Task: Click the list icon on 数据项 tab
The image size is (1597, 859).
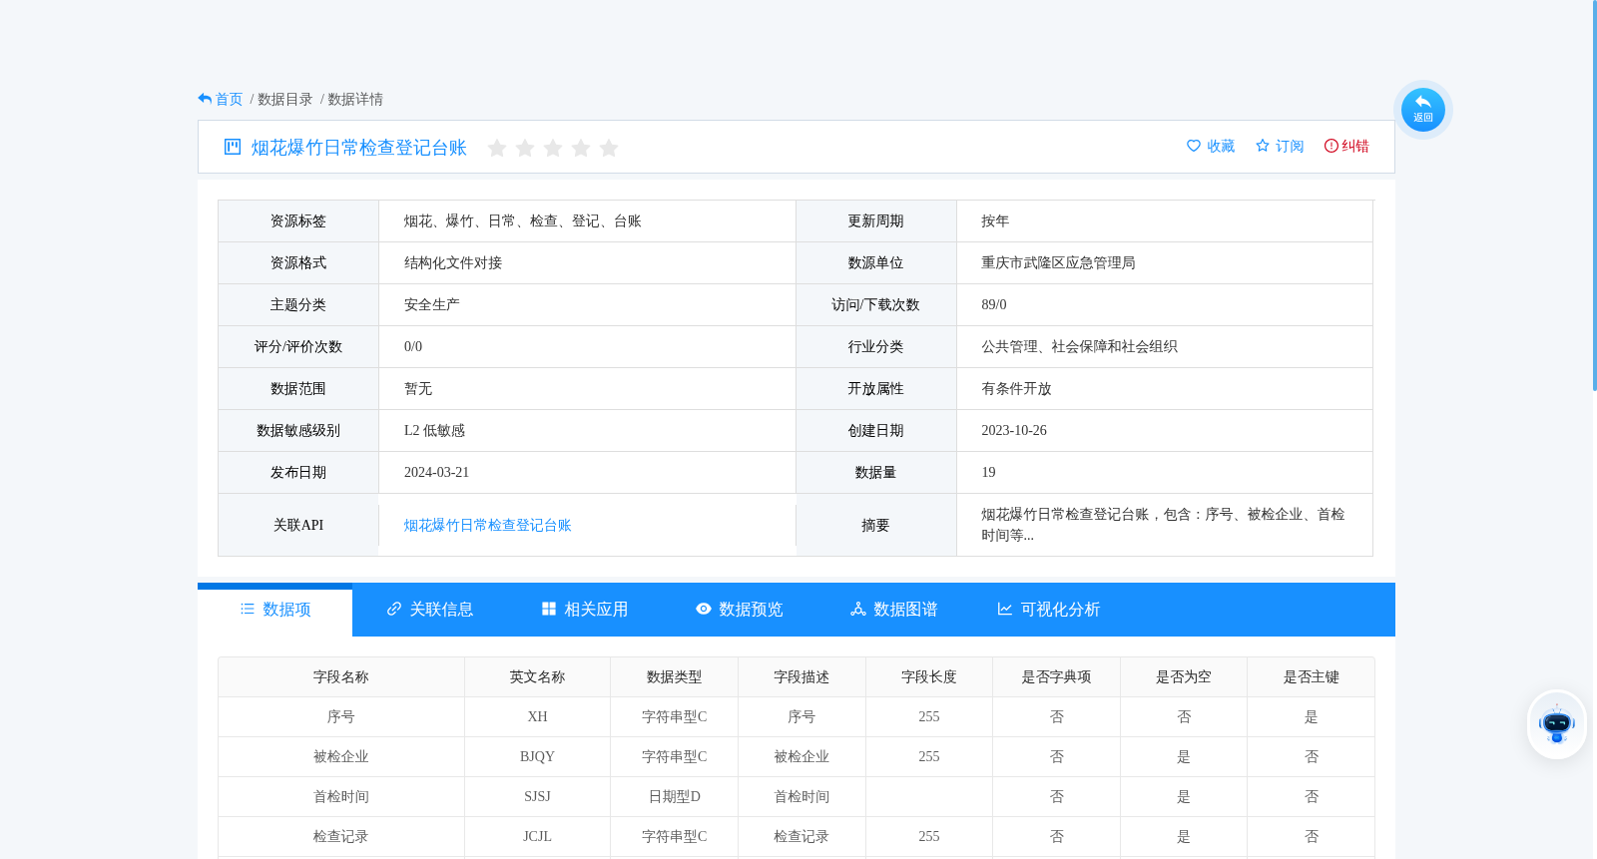Action: pos(248,609)
